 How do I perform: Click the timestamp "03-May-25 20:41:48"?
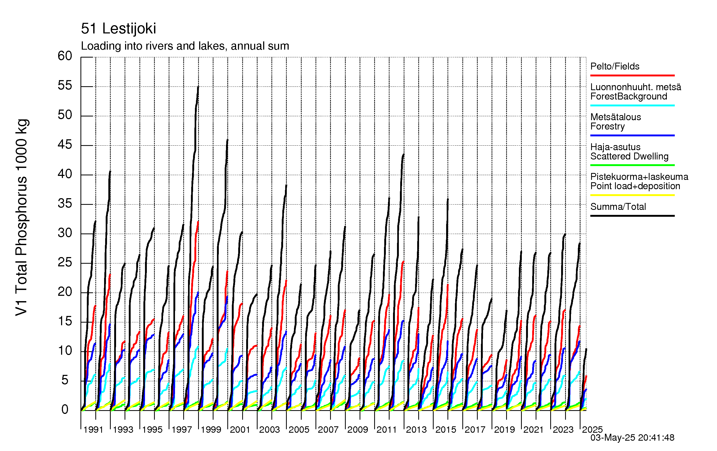(x=633, y=438)
